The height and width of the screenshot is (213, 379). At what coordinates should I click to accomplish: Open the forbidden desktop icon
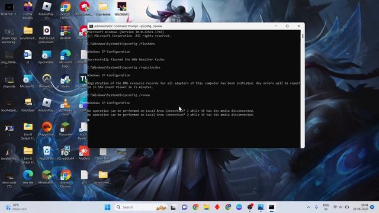[x=28, y=105]
